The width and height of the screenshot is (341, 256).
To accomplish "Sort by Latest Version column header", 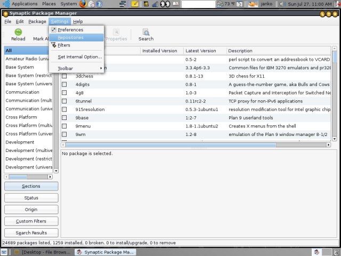I will click(x=205, y=51).
